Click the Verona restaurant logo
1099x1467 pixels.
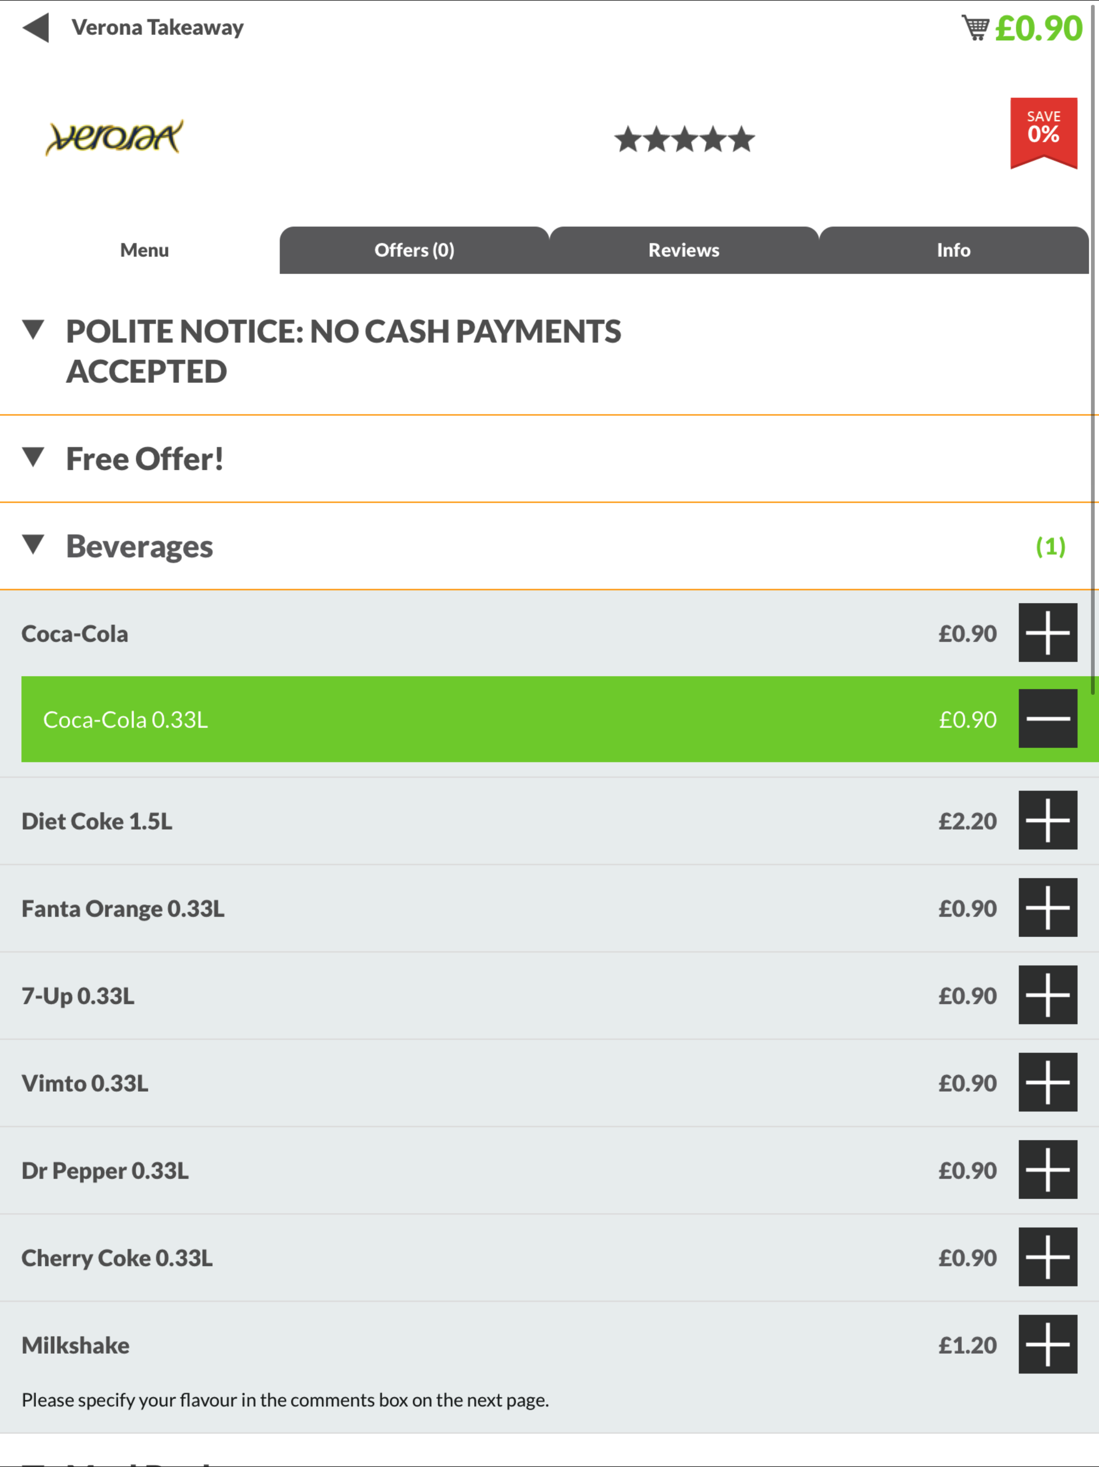(x=114, y=137)
